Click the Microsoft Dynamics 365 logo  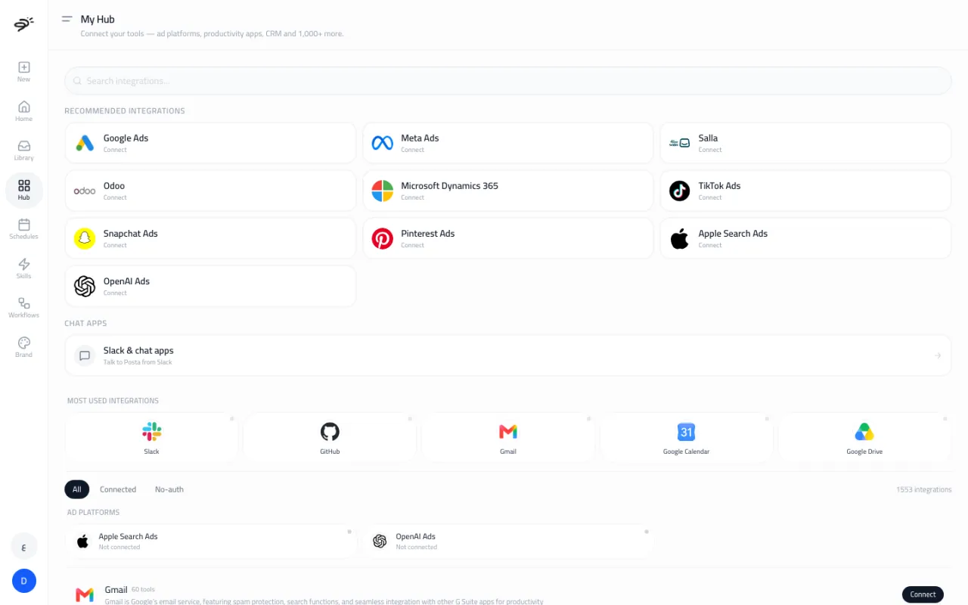click(383, 191)
